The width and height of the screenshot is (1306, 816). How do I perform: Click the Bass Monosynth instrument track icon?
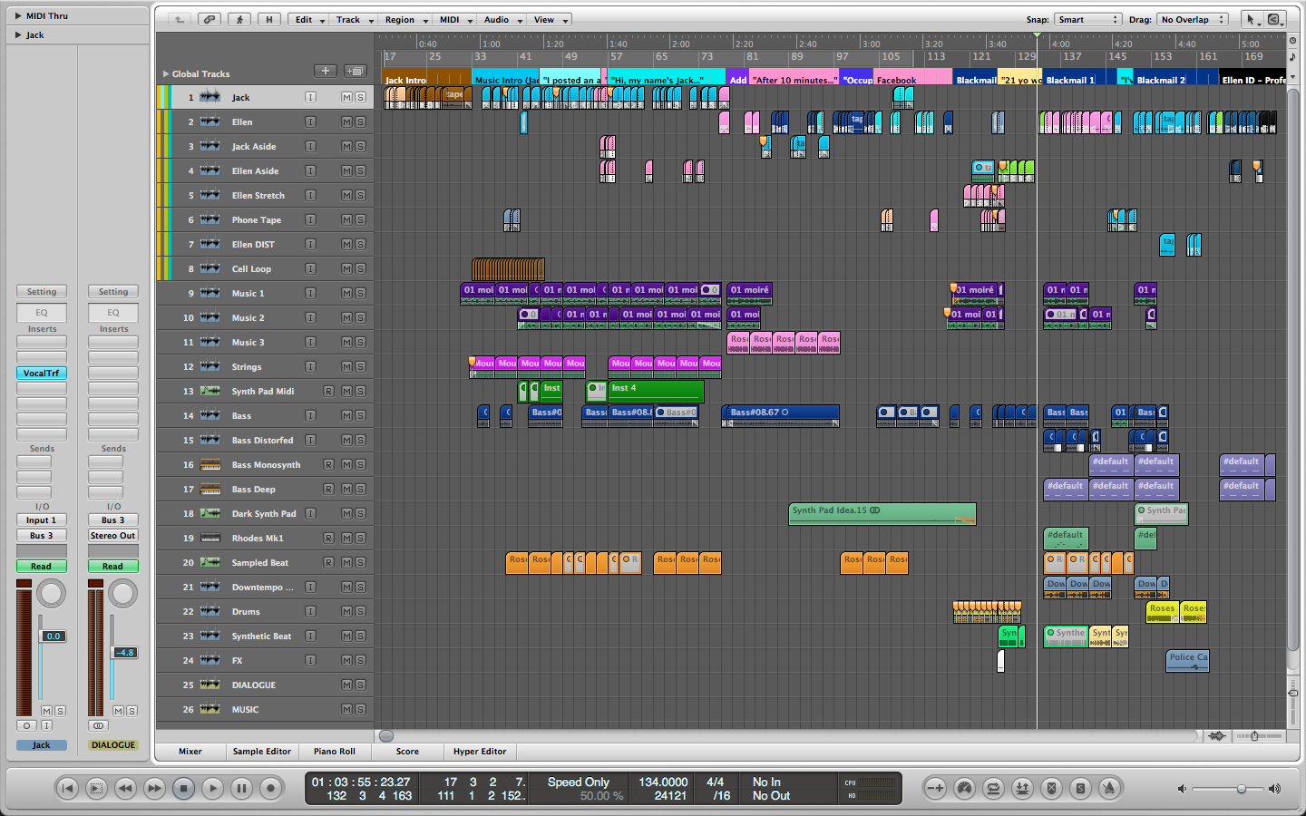pyautogui.click(x=210, y=464)
